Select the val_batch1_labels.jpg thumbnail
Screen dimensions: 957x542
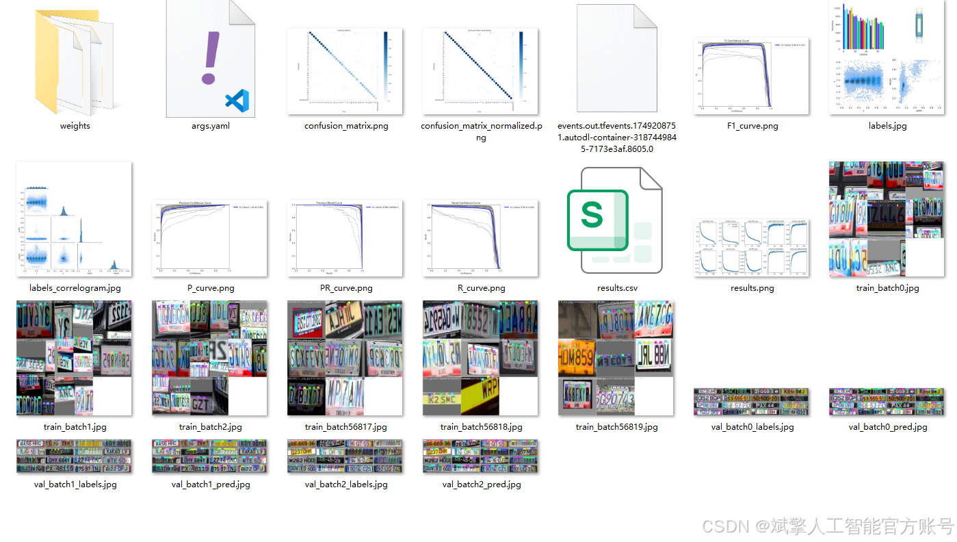74,456
